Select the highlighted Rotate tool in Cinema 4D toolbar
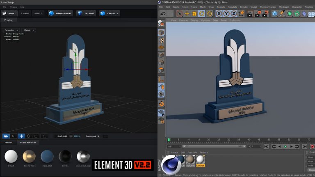 [x=202, y=14]
